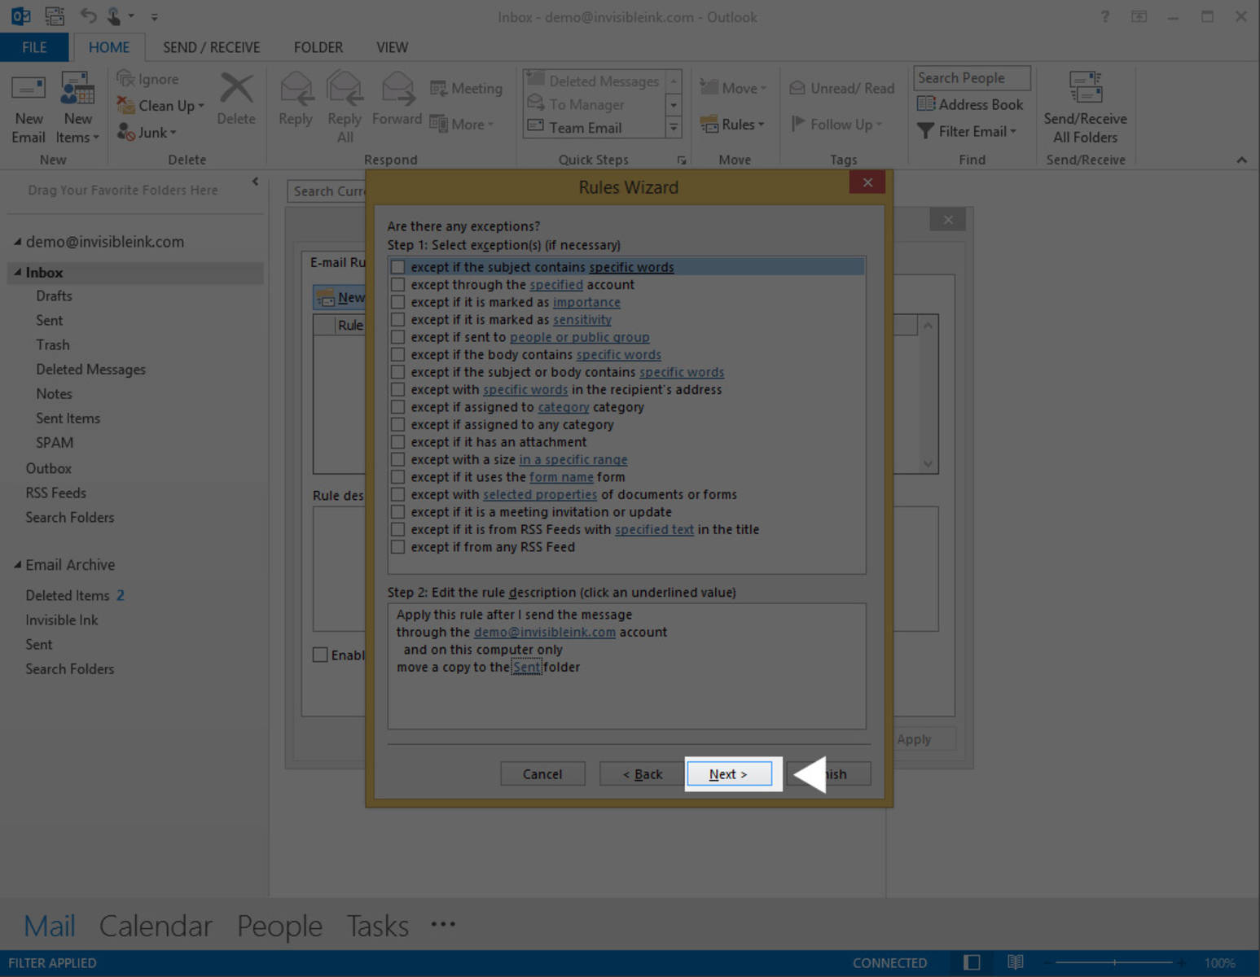Check except if the subject contains specific words
This screenshot has width=1260, height=977.
[x=397, y=267]
